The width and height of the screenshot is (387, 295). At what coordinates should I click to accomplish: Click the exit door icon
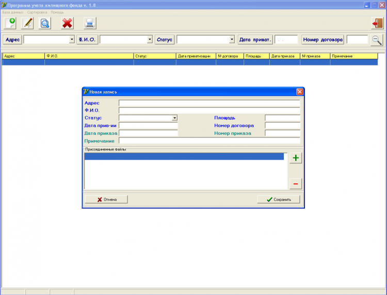tap(377, 23)
